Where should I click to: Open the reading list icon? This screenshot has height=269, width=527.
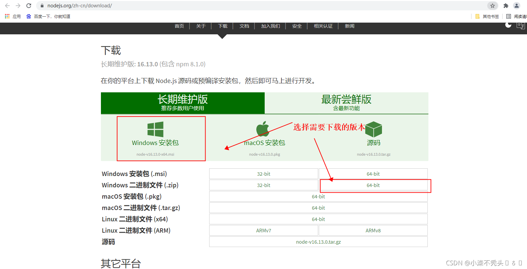[509, 16]
